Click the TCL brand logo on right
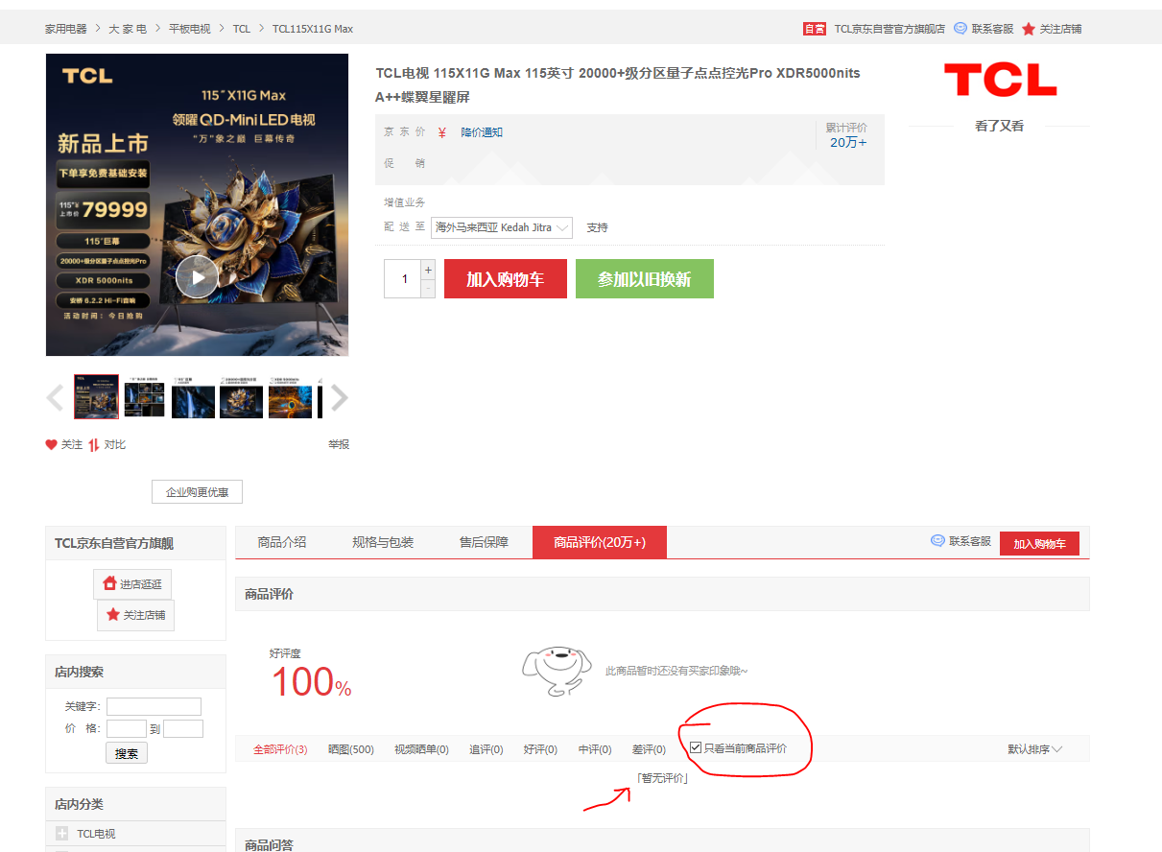This screenshot has height=852, width=1162. pos(1000,80)
